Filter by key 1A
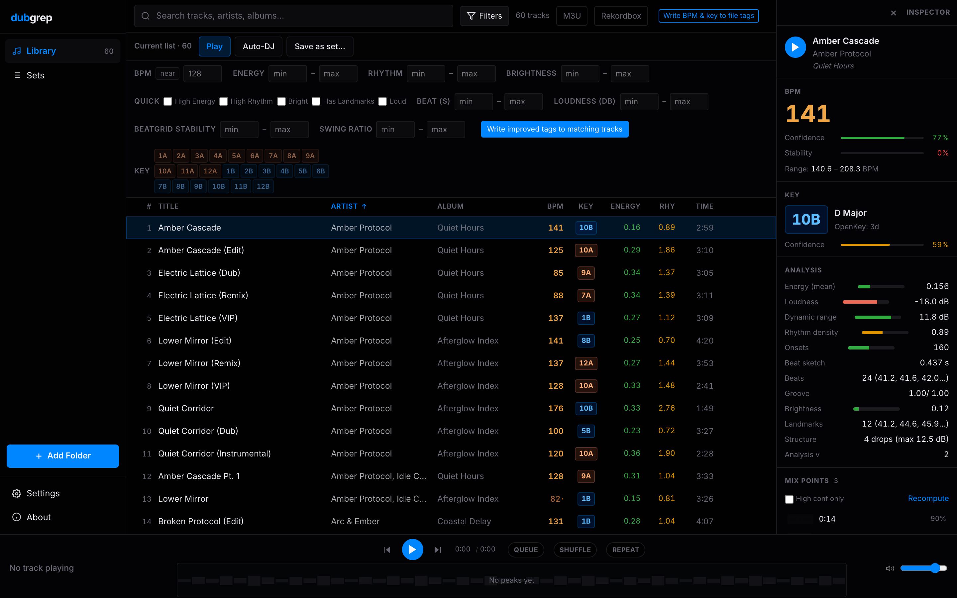 [162, 156]
